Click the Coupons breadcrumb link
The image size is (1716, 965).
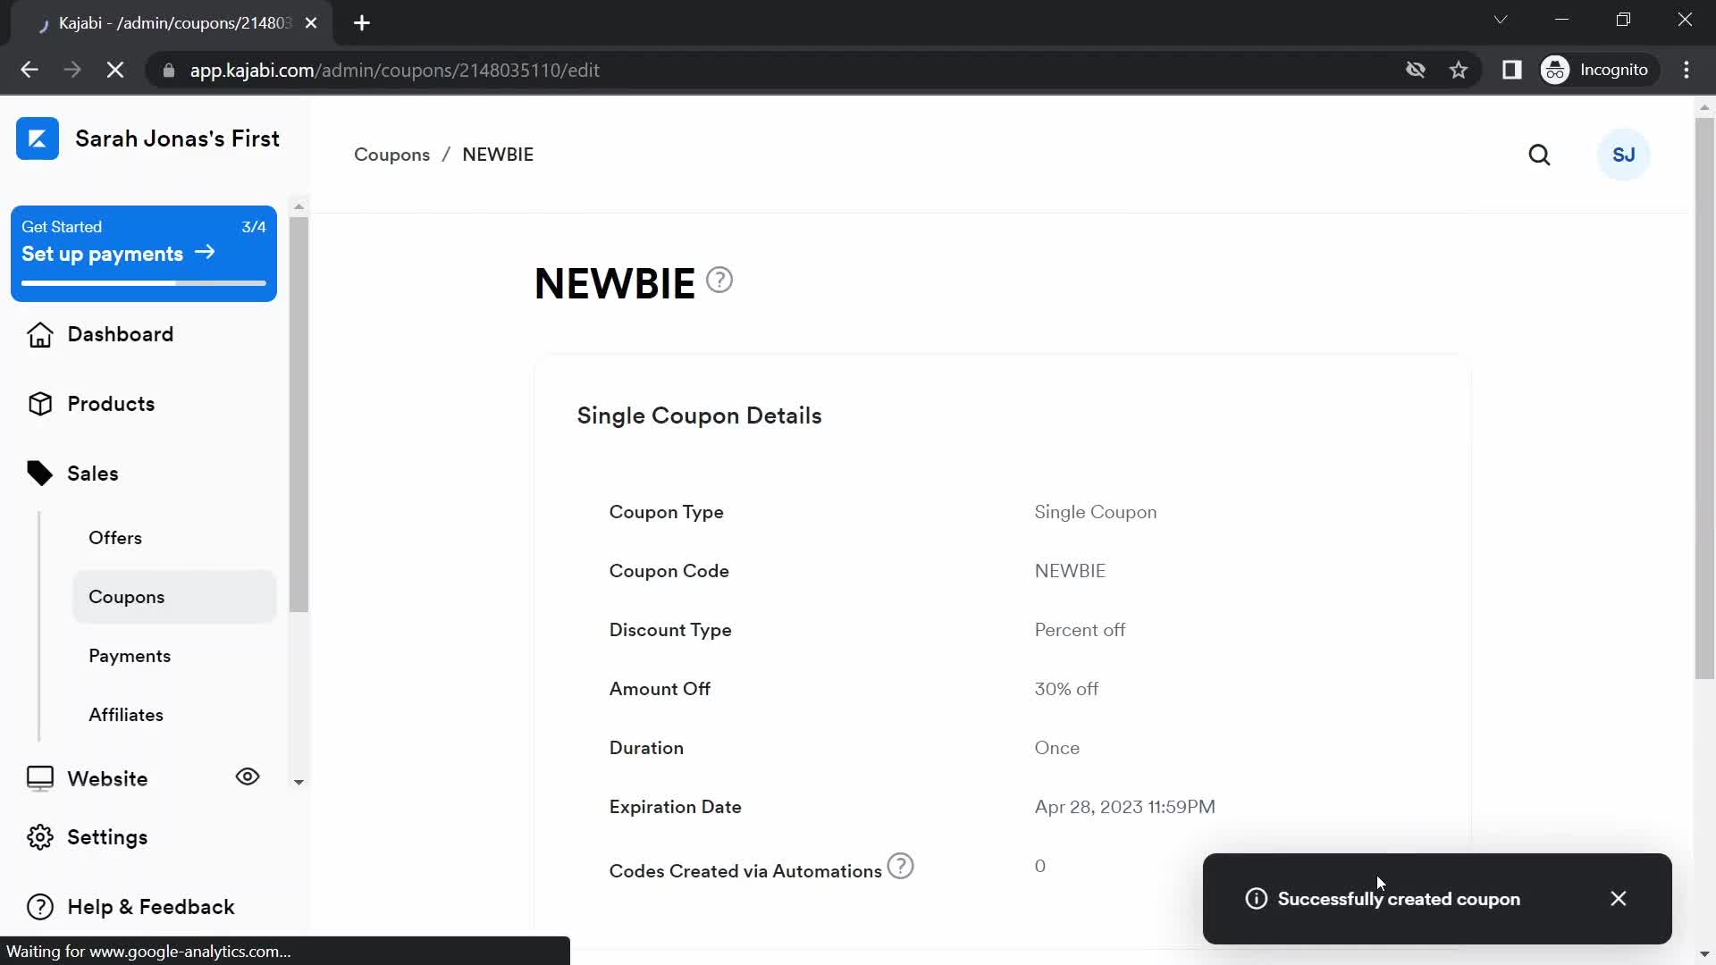point(391,155)
